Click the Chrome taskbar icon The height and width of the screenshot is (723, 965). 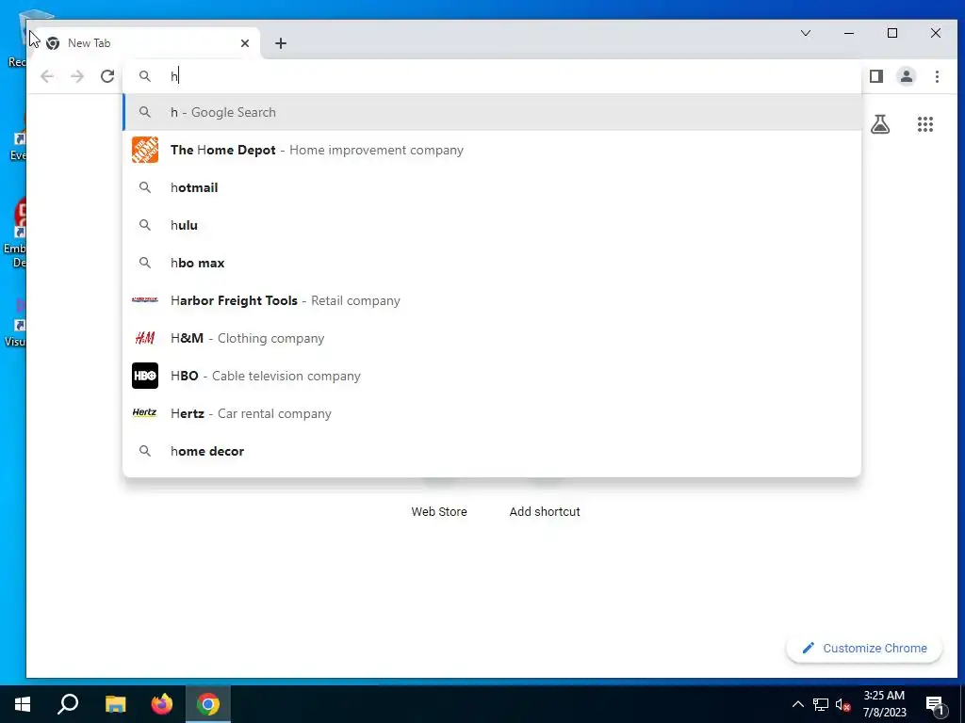[208, 704]
